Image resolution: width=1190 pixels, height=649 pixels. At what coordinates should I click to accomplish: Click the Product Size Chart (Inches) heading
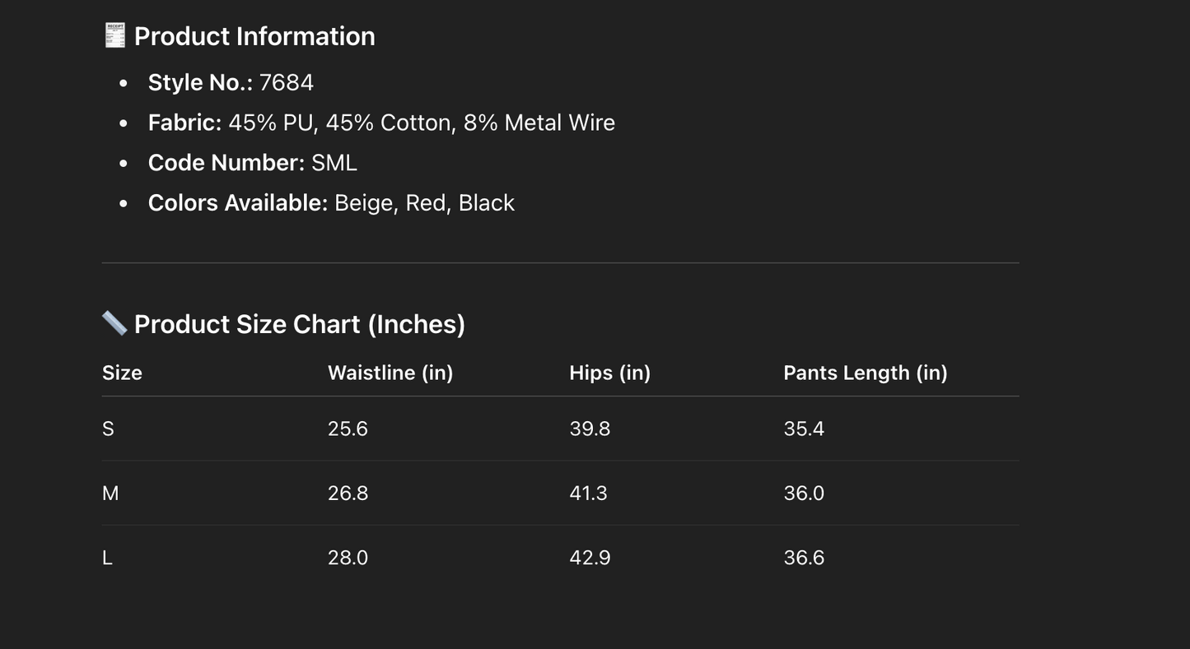(300, 324)
